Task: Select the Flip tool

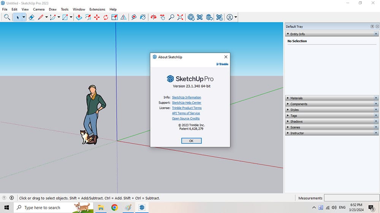Action: [123, 17]
